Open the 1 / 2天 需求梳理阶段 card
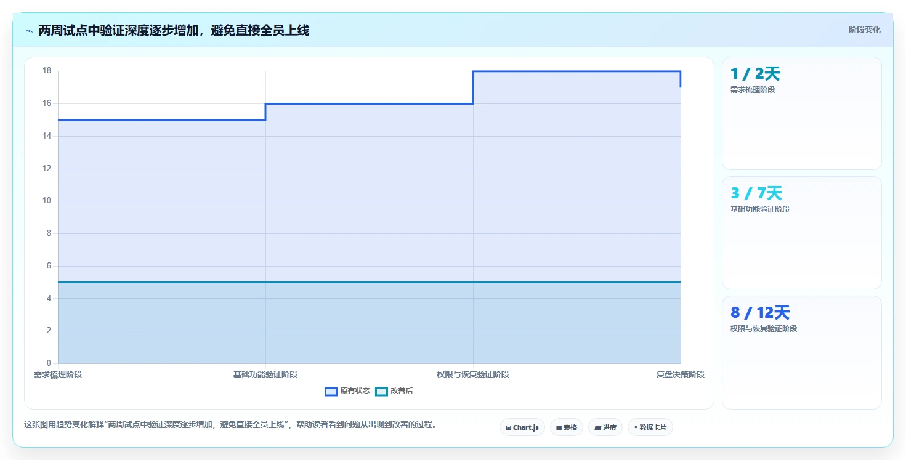The image size is (906, 460). tap(802, 113)
